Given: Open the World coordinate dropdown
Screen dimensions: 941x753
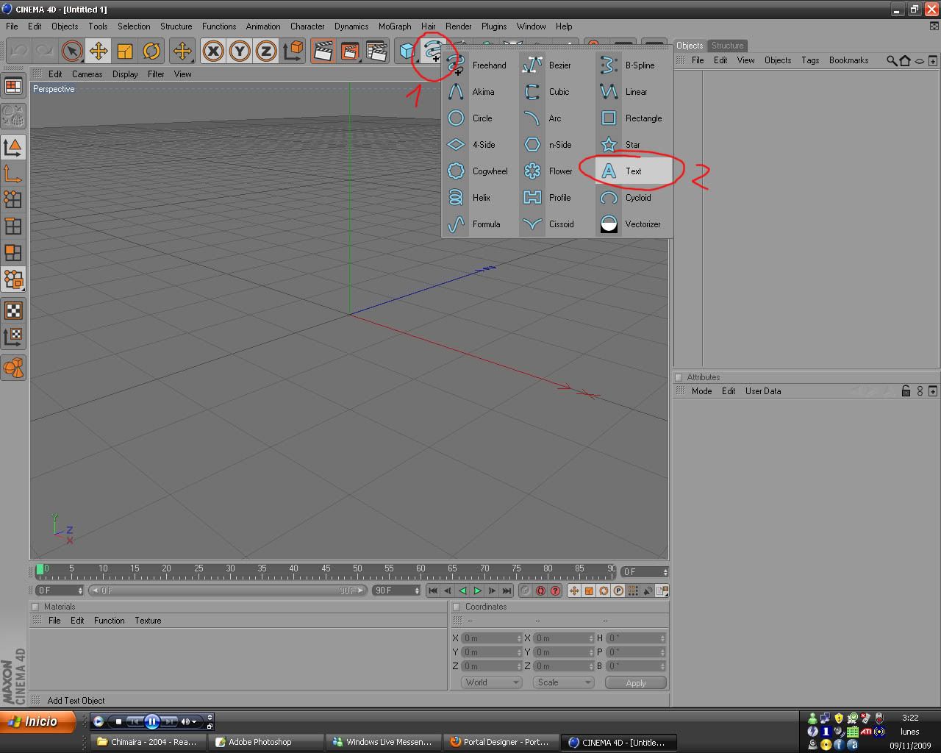Looking at the screenshot, I should pyautogui.click(x=492, y=682).
